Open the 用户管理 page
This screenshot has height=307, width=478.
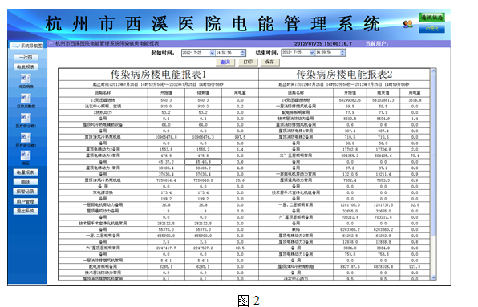[x=26, y=201]
